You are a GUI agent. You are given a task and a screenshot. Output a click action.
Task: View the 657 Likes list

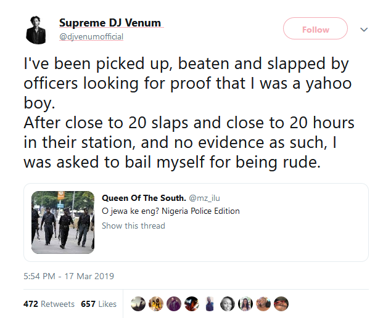[99, 304]
